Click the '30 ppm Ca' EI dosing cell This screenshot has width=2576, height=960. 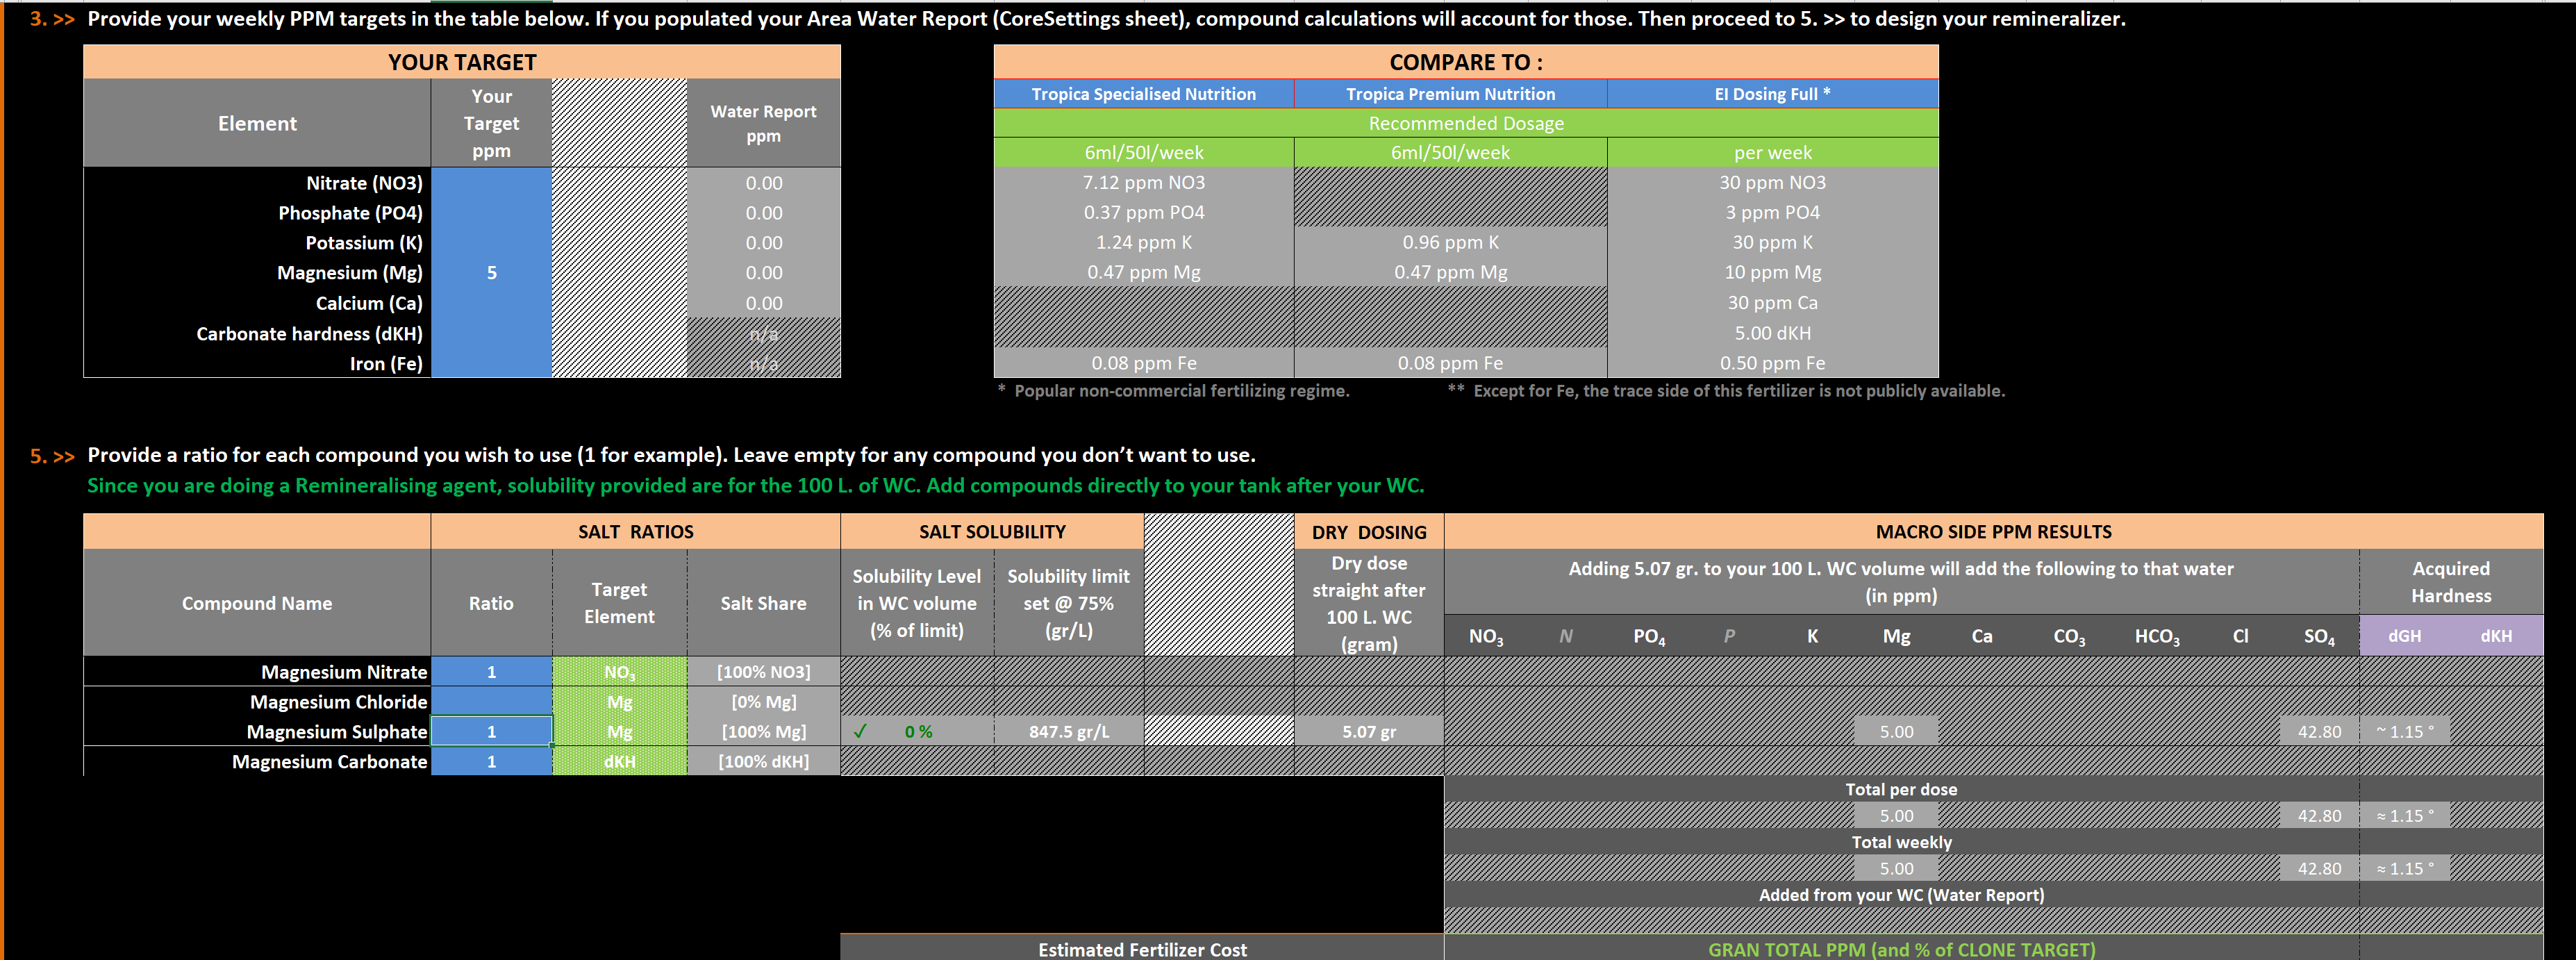click(1772, 303)
